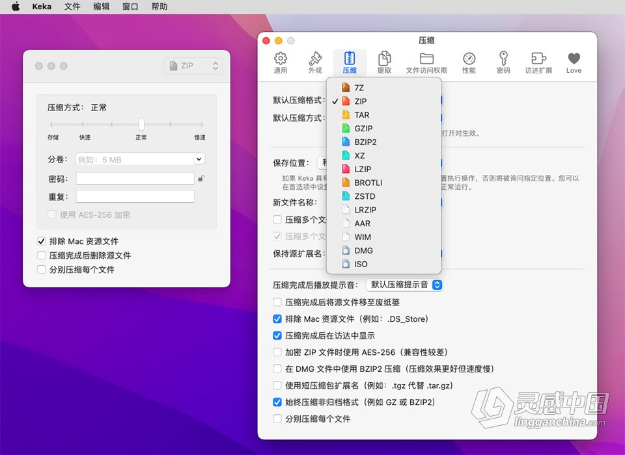The width and height of the screenshot is (625, 455).
Task: Enable 分别压缩每个文件 in small Keka window
Action: coord(41,270)
